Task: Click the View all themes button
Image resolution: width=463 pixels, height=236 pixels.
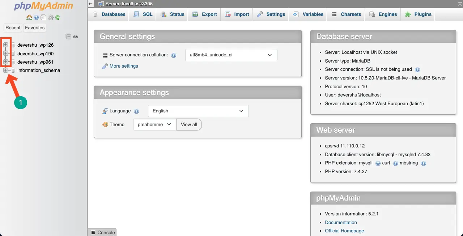Action: pos(189,124)
